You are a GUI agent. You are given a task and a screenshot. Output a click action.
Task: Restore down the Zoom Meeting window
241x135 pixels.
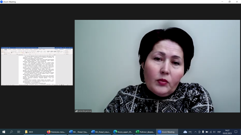(229, 2)
